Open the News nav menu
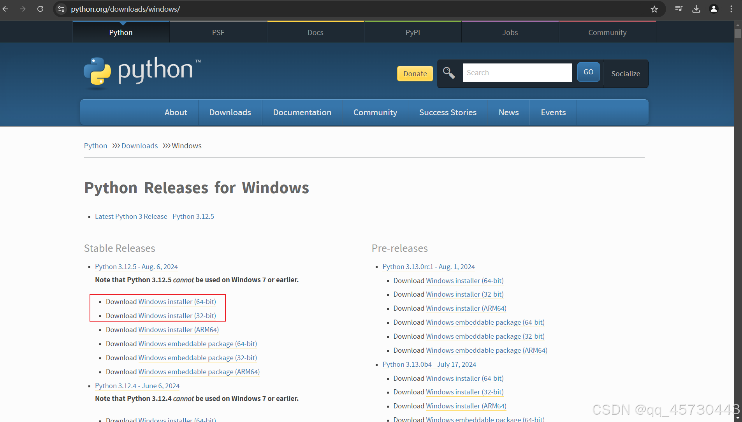The height and width of the screenshot is (422, 742). coord(509,112)
